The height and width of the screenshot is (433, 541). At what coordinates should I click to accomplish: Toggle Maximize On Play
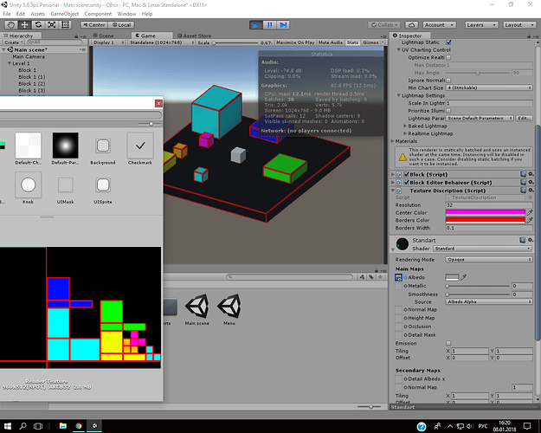(x=295, y=42)
